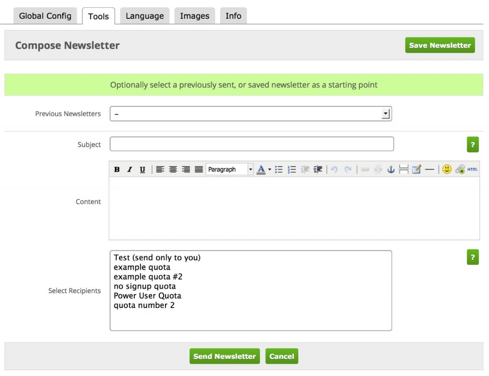Image resolution: width=489 pixels, height=376 pixels.
Task: Expand the Paragraph format dropdown
Action: pyautogui.click(x=250, y=169)
